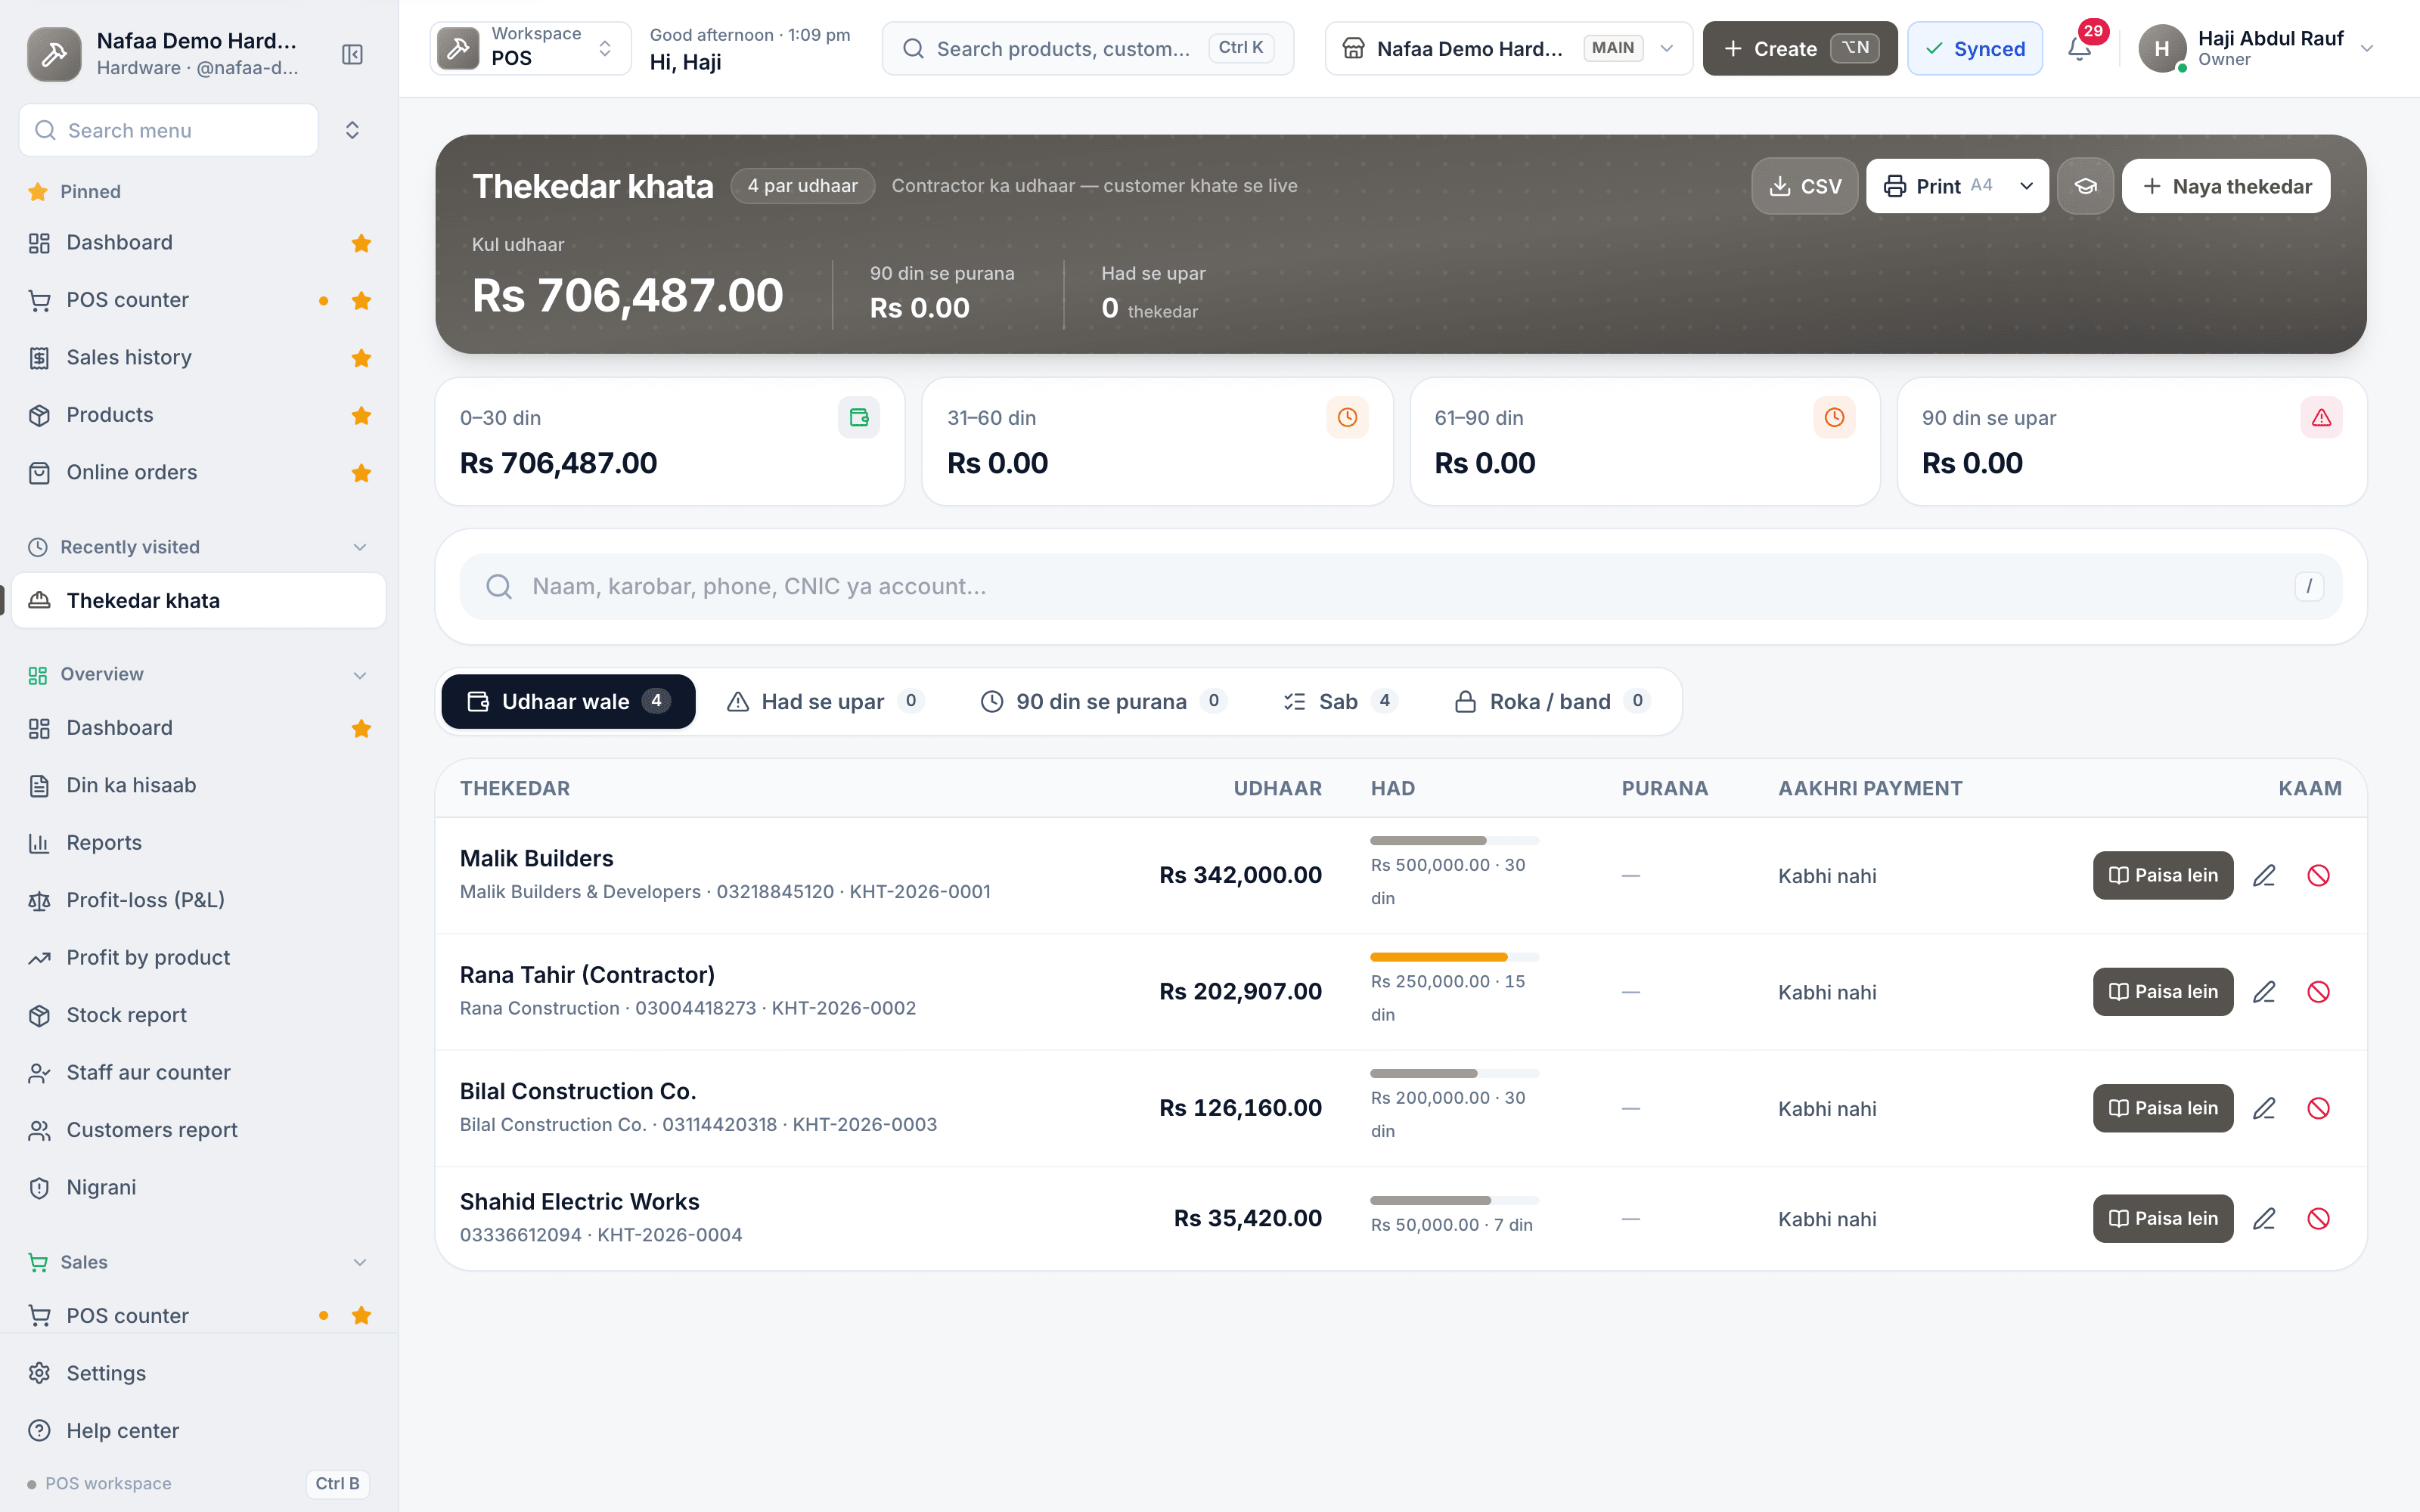Switch to 90 din se purana tab
This screenshot has width=2420, height=1512.
(1104, 701)
